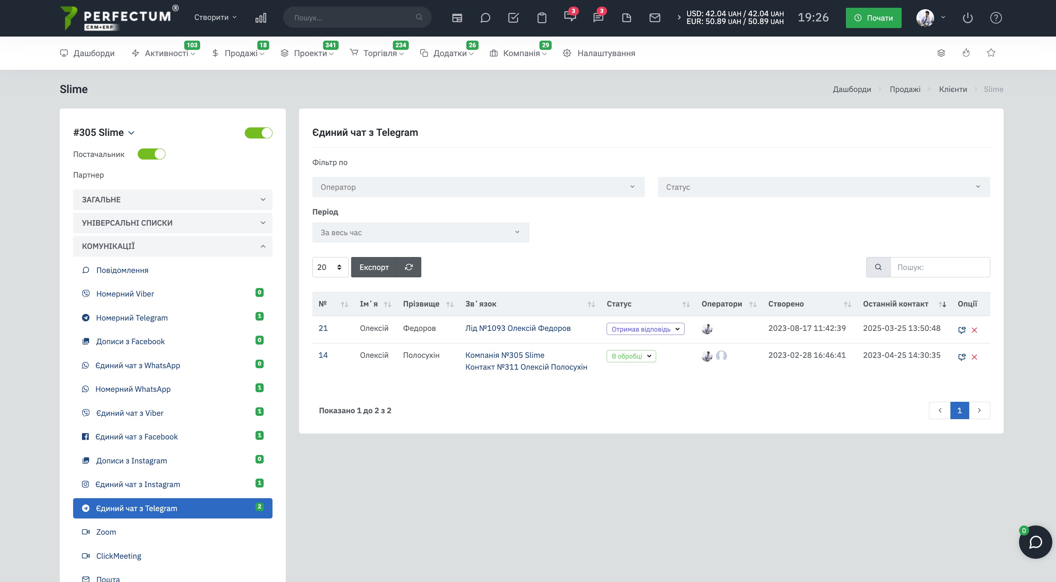The height and width of the screenshot is (582, 1056).
Task: Open link 'Контакт №311 Олексій Полосухін'
Action: pos(526,367)
